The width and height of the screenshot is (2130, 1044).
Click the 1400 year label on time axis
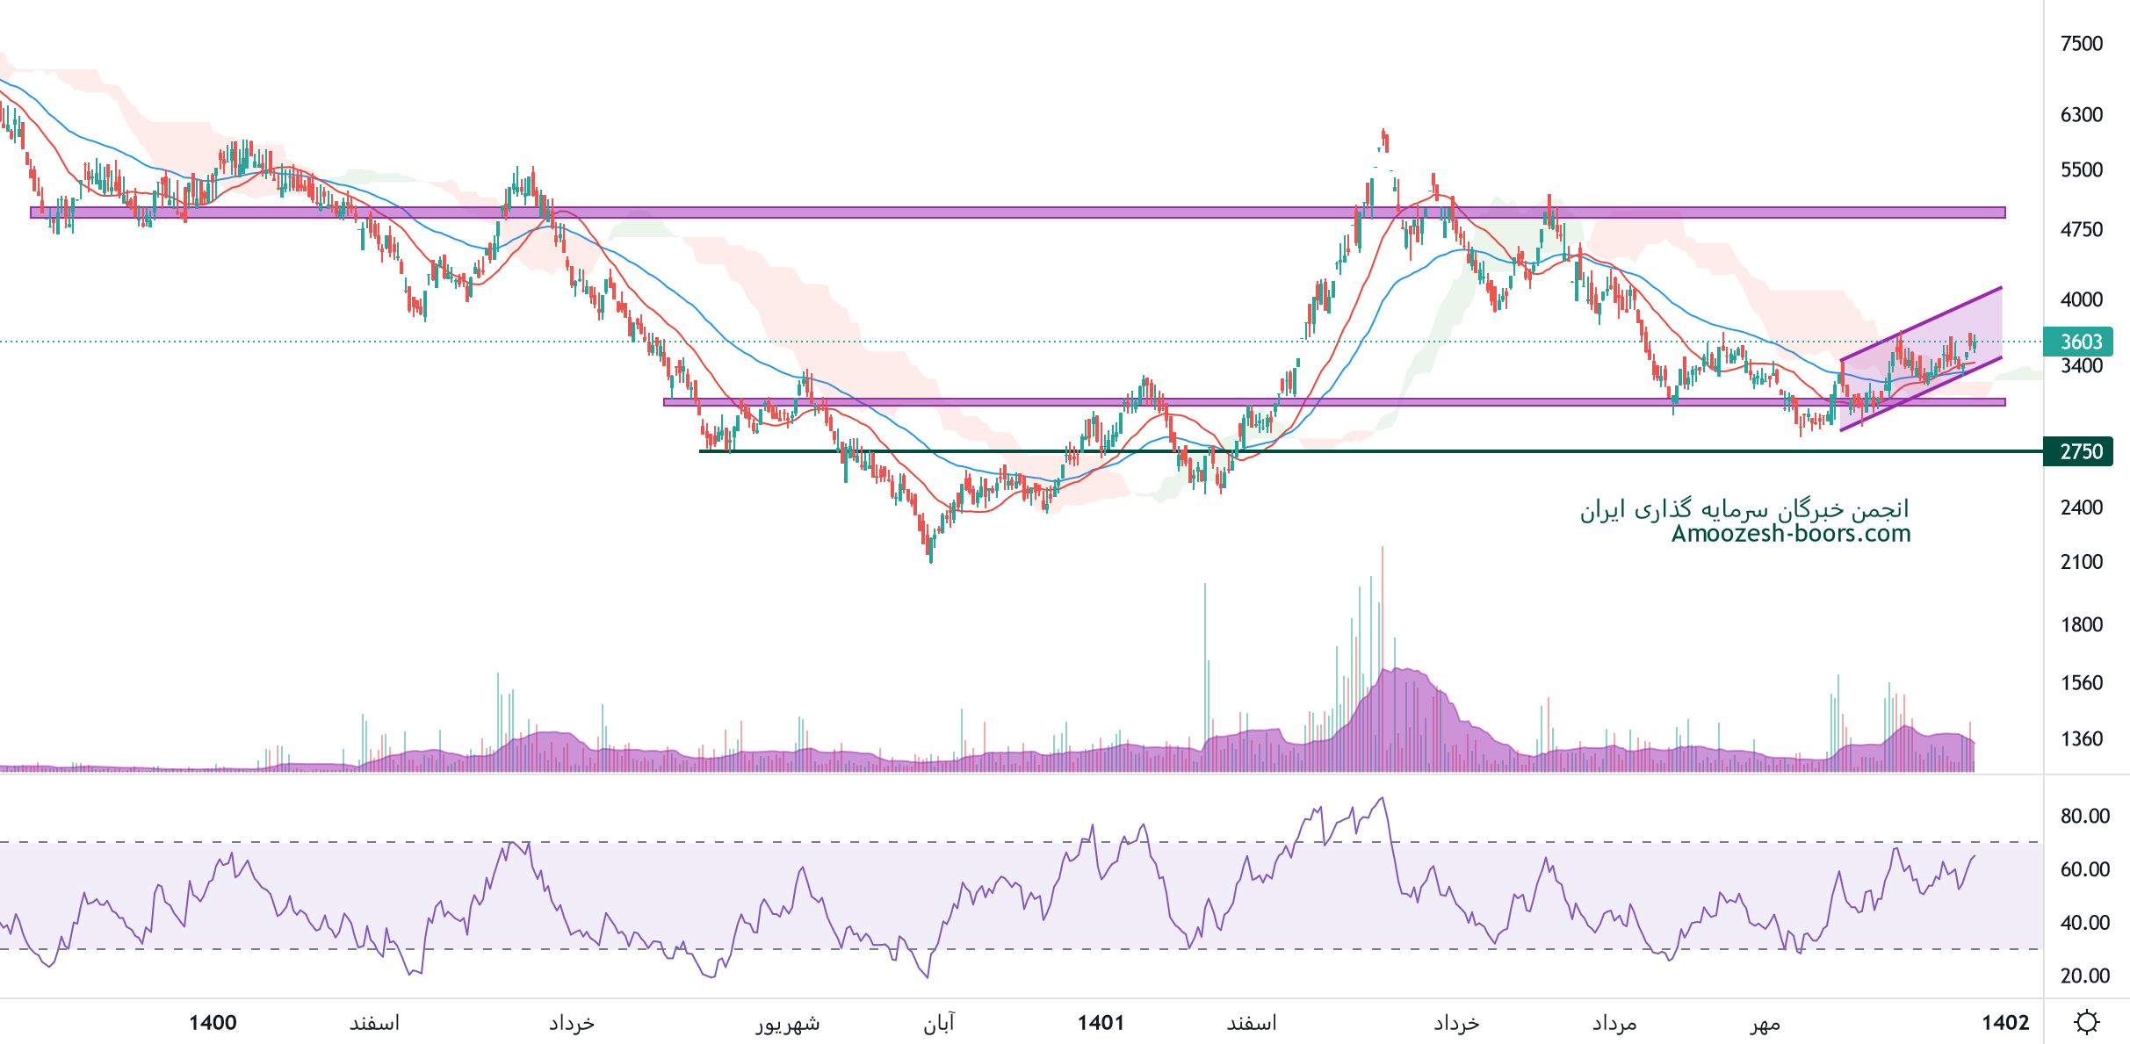tap(213, 1022)
